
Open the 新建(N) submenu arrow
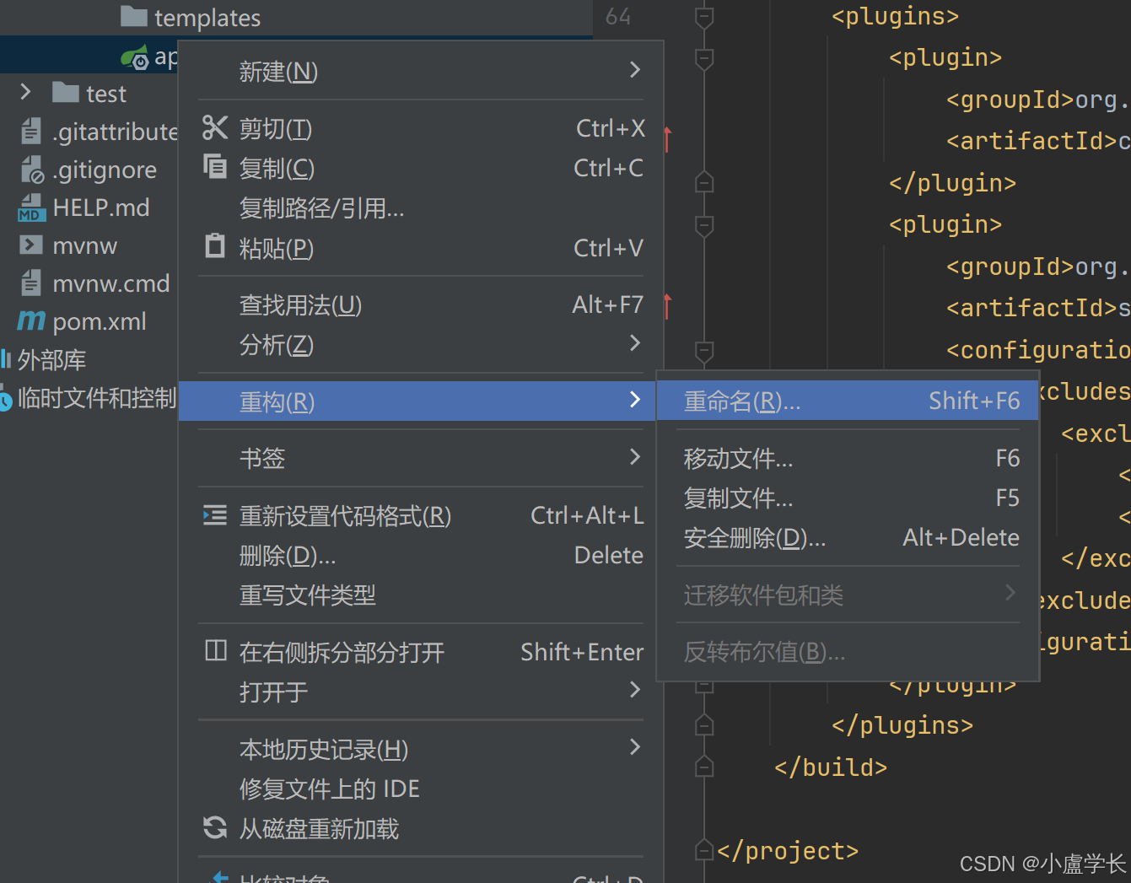tap(635, 70)
